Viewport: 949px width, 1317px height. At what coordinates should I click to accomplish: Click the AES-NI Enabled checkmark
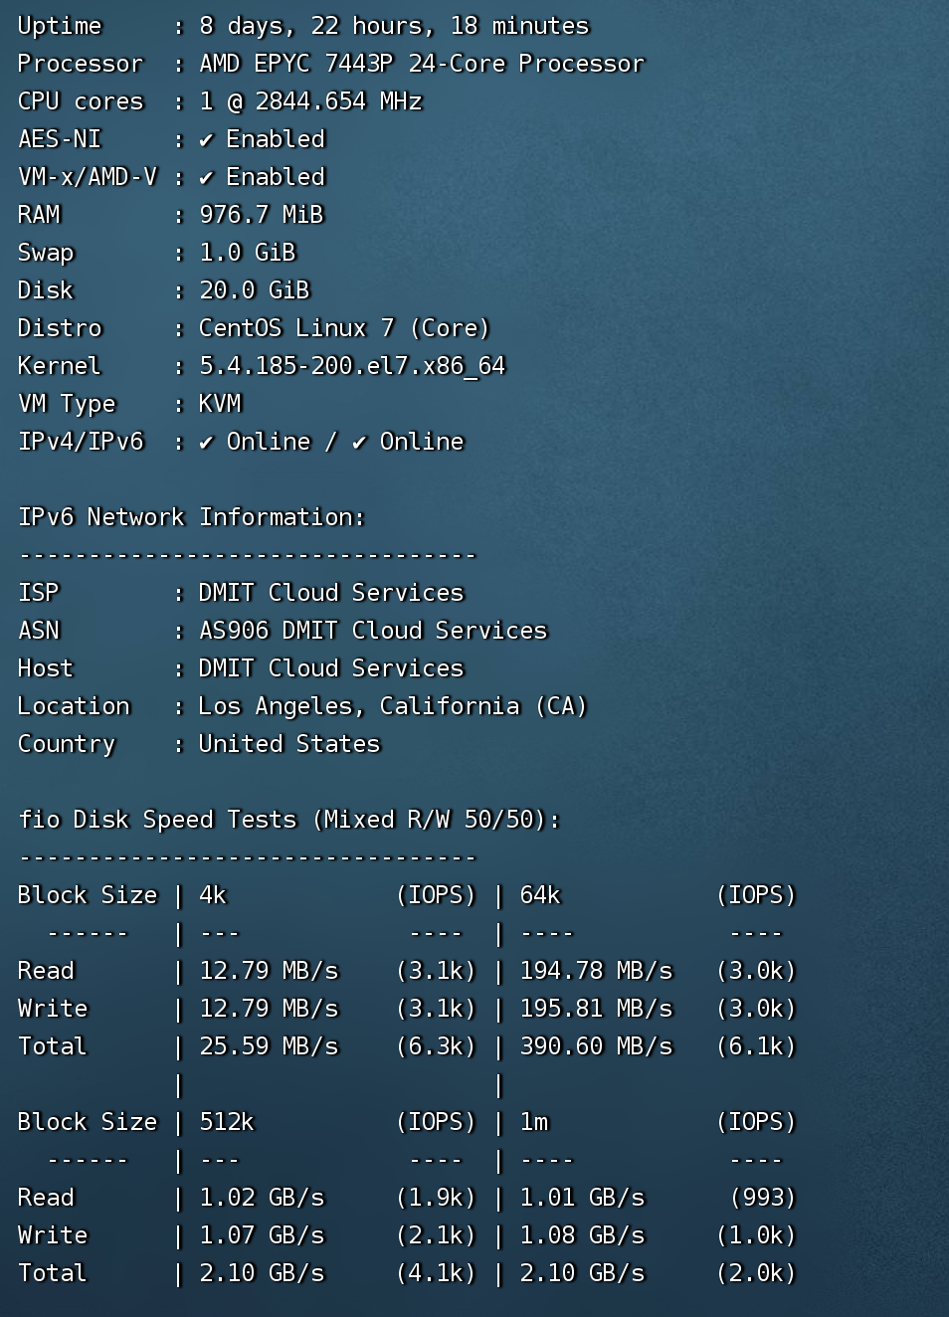[206, 140]
